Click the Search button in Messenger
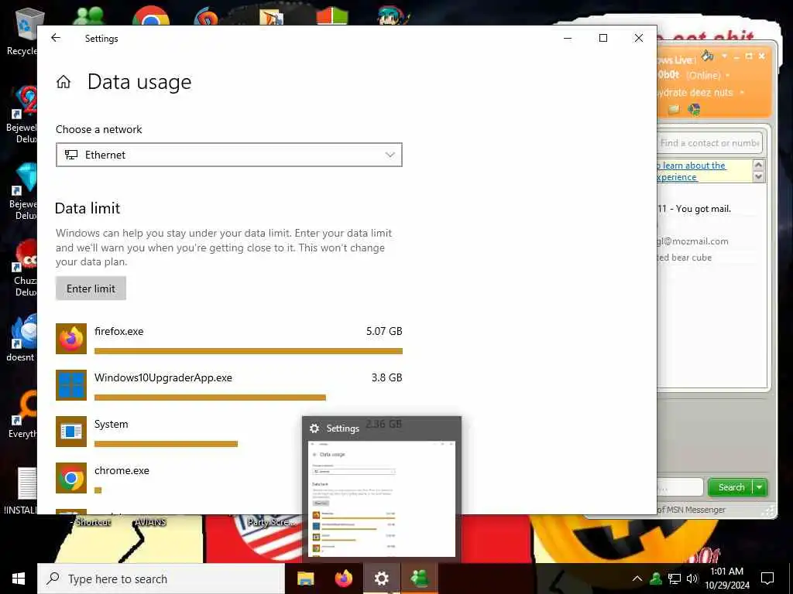This screenshot has width=793, height=594. click(731, 487)
